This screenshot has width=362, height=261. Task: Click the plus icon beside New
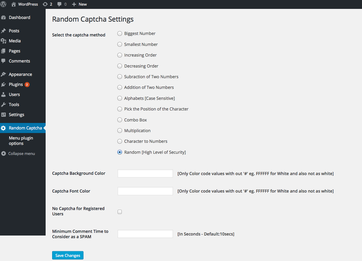pyautogui.click(x=74, y=4)
